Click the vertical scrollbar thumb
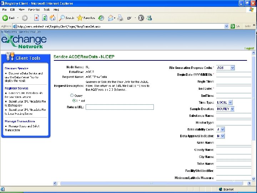The width and height of the screenshot is (257, 193). [x=253, y=99]
